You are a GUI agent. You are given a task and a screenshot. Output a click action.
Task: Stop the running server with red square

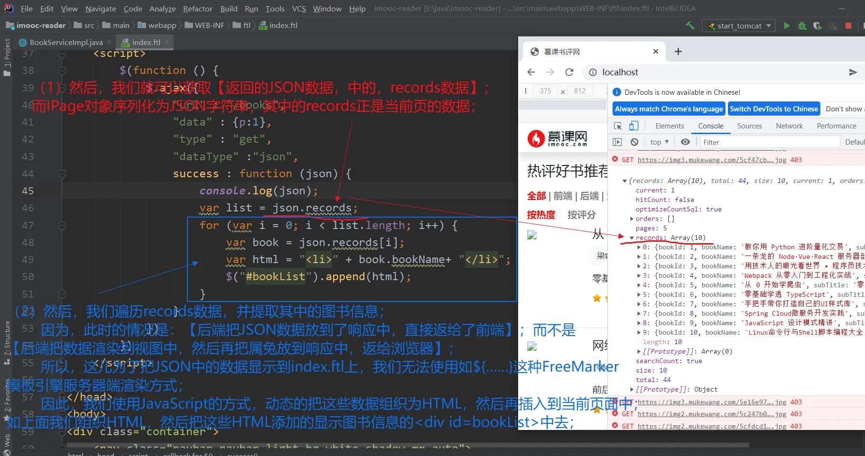848,26
